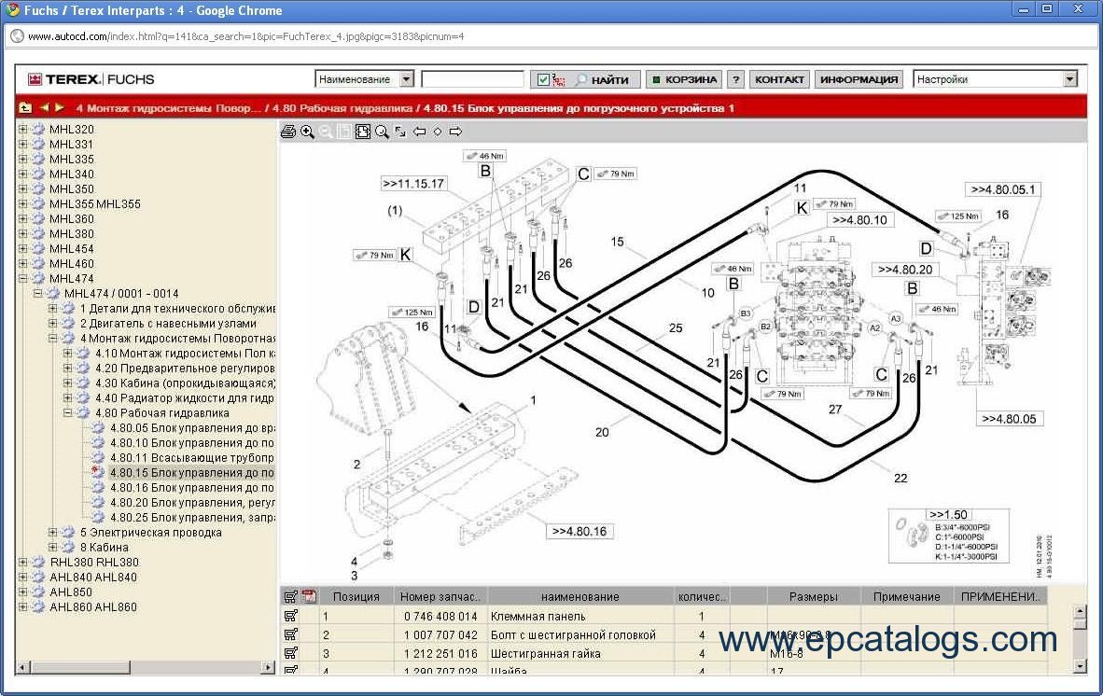Click cart icon in parts table header
Viewport: 1103px width, 696px height.
[x=290, y=597]
